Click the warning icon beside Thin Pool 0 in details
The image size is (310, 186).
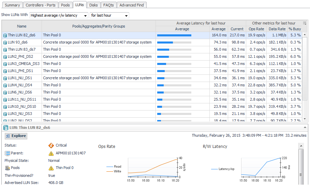click(x=51, y=168)
